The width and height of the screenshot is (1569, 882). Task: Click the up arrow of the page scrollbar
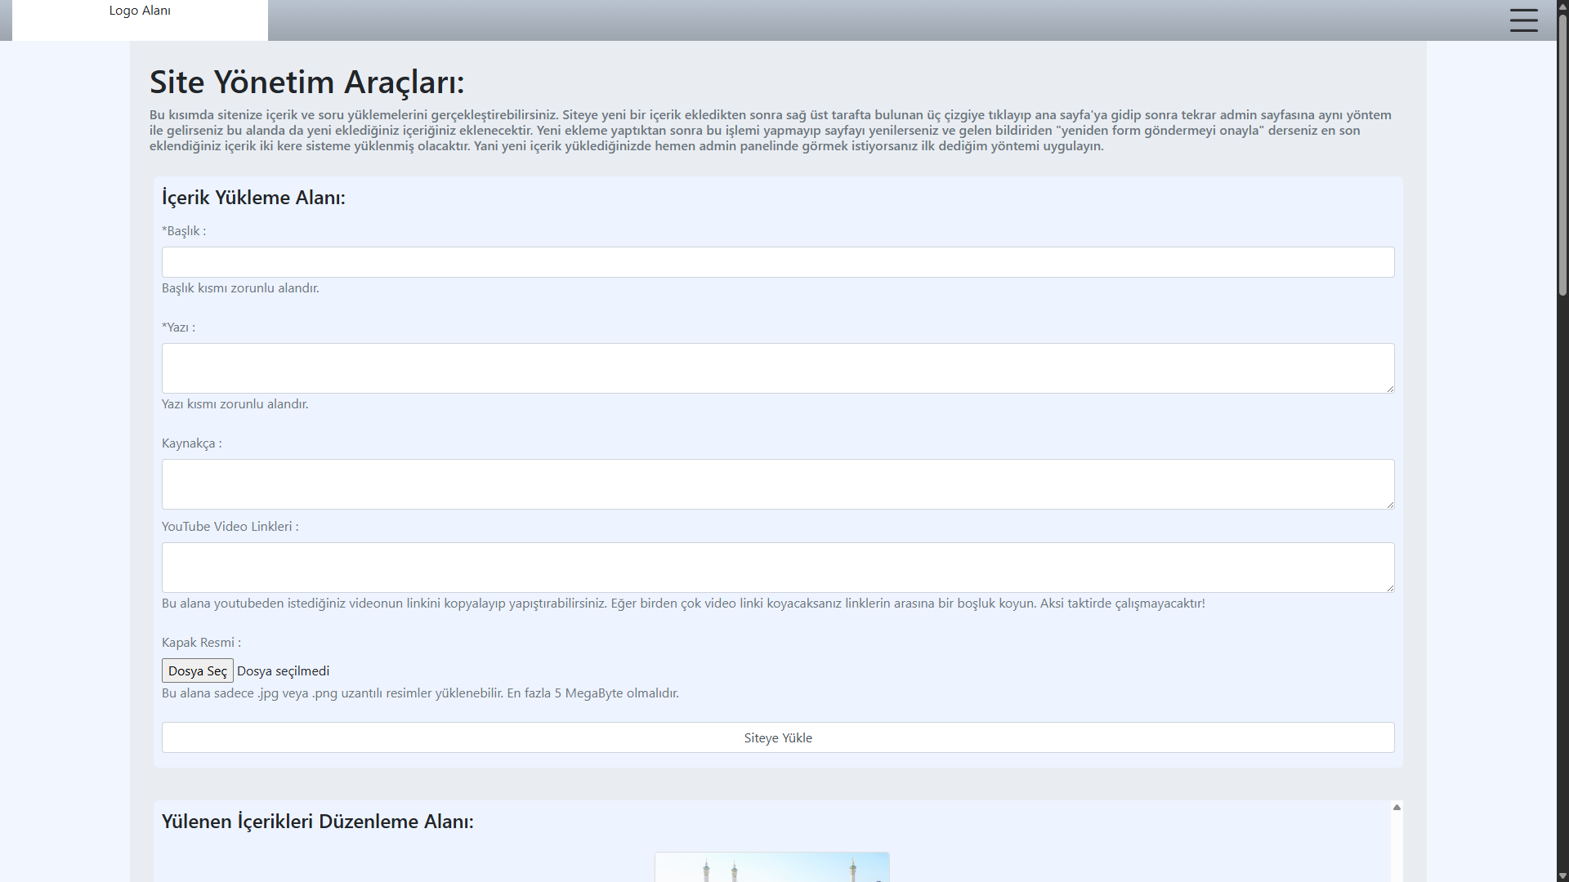[1560, 7]
